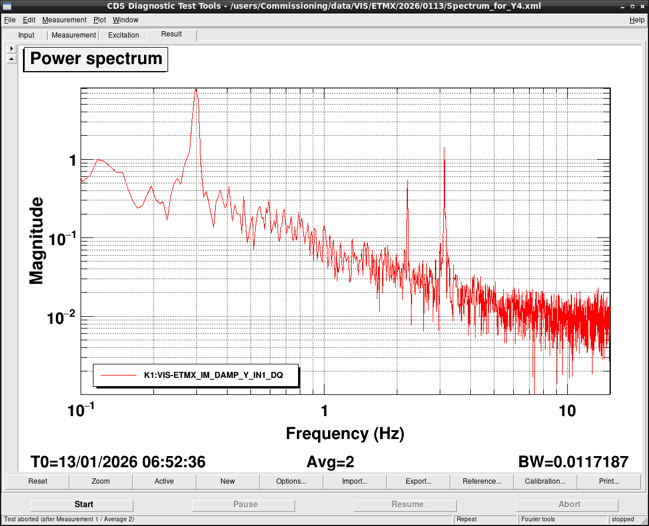
Task: Minimize the Diagnostic Test Tools window
Action: [623, 6]
